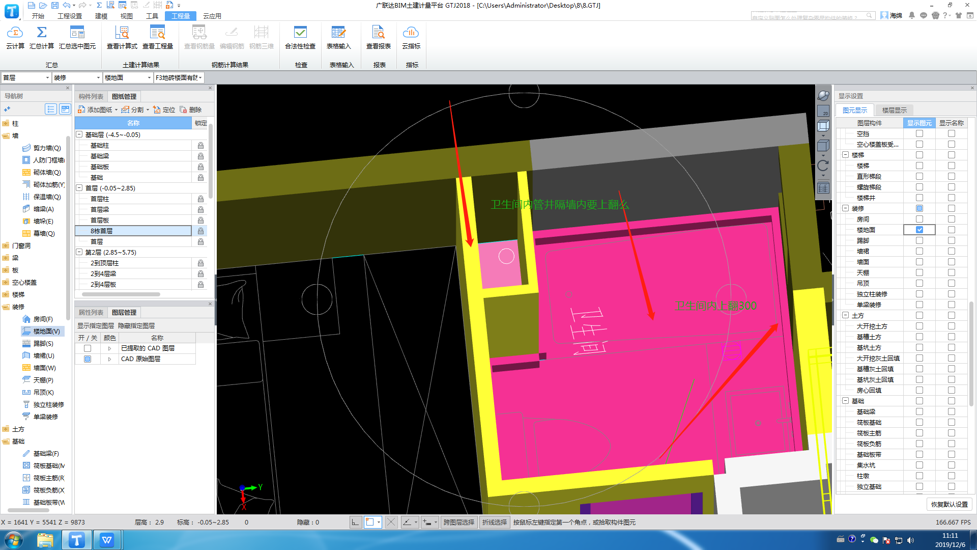Viewport: 977px width, 550px height.
Task: Open 查看报表 reports
Action: click(x=379, y=38)
